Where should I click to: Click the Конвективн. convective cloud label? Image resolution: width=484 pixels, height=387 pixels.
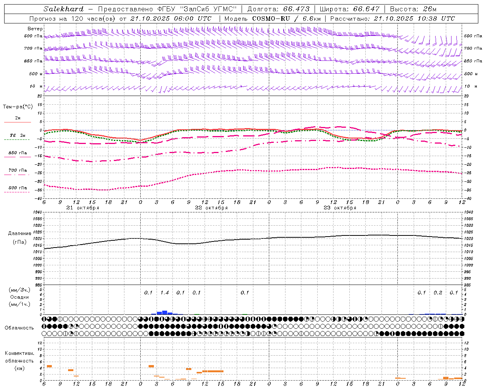(20, 353)
